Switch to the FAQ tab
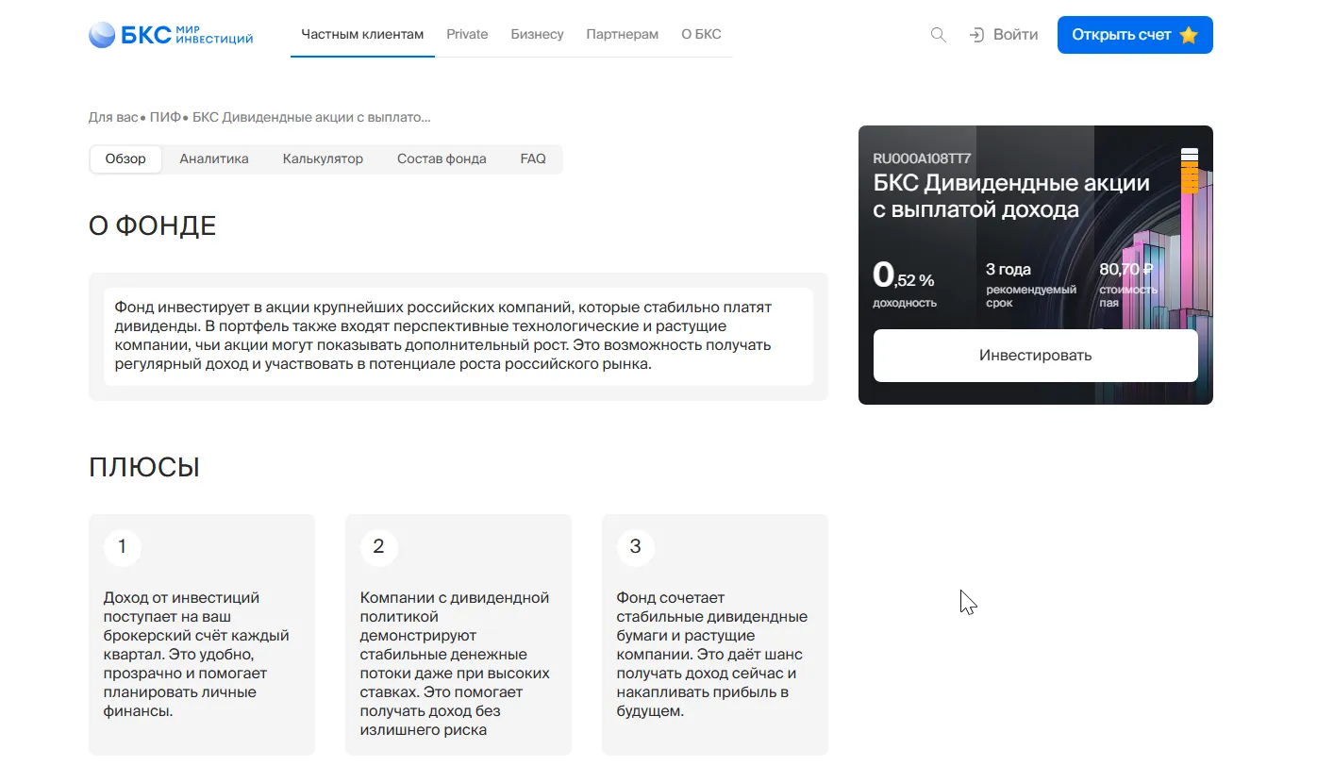Screen dimensions: 1317x766 point(533,158)
